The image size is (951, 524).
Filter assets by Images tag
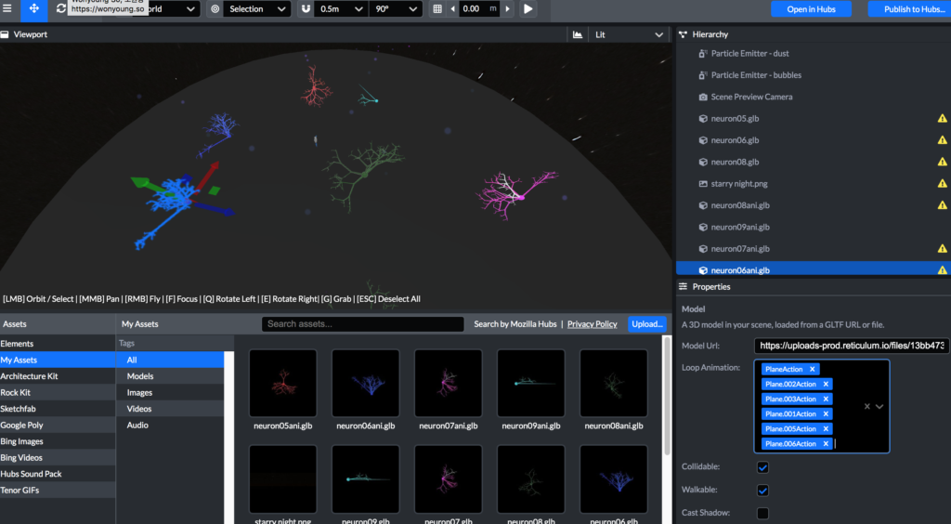171,392
